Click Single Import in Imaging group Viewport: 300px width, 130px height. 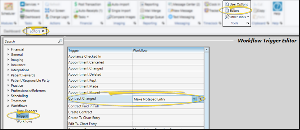tap(119, 11)
